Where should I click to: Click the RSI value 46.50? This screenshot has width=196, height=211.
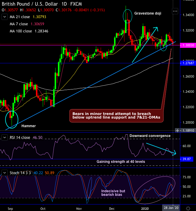[x=38, y=138]
